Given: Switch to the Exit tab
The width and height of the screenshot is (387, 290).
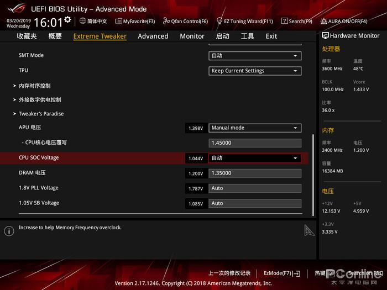Looking at the screenshot, I should 271,36.
